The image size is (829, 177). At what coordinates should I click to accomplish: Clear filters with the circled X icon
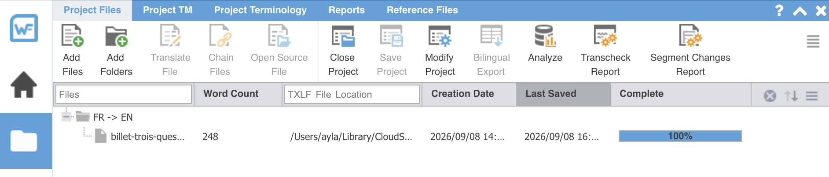click(770, 96)
